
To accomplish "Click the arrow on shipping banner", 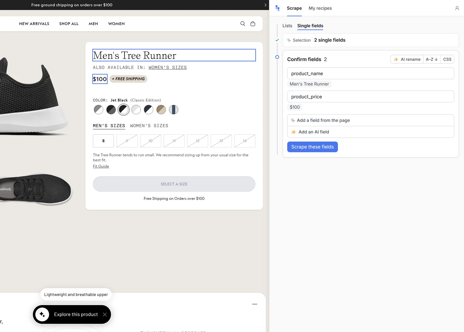I will 265,5.
